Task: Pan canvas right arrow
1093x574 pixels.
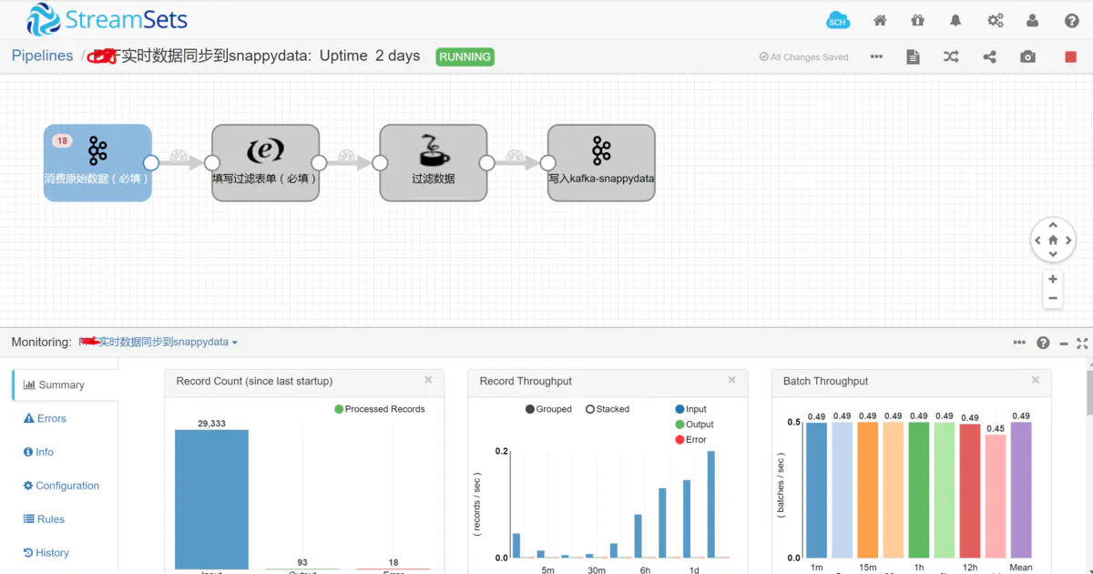Action: pyautogui.click(x=1068, y=241)
